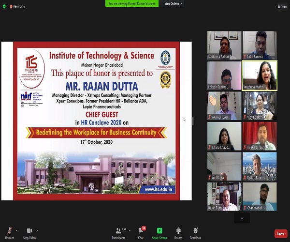Screen dimensions: 290x242
Task: Expand audio options arrow beside Unmute
Action: (16, 231)
